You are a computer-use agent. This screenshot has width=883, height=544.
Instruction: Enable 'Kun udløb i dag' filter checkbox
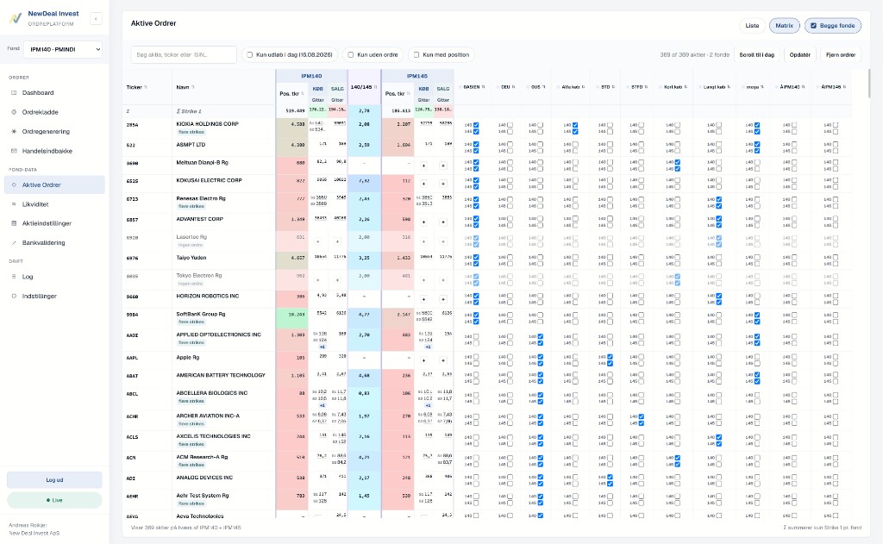(x=250, y=55)
